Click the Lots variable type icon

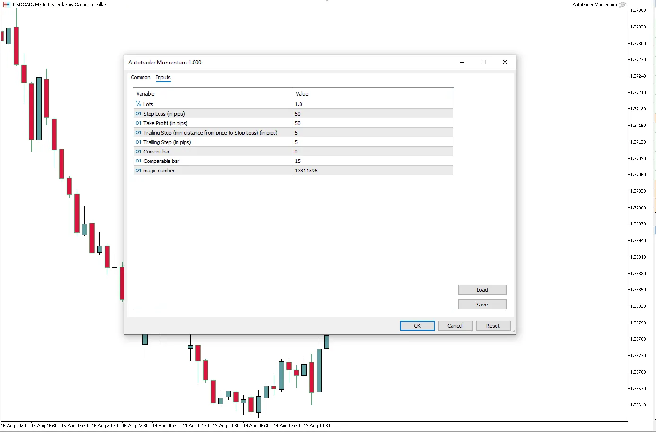[138, 104]
